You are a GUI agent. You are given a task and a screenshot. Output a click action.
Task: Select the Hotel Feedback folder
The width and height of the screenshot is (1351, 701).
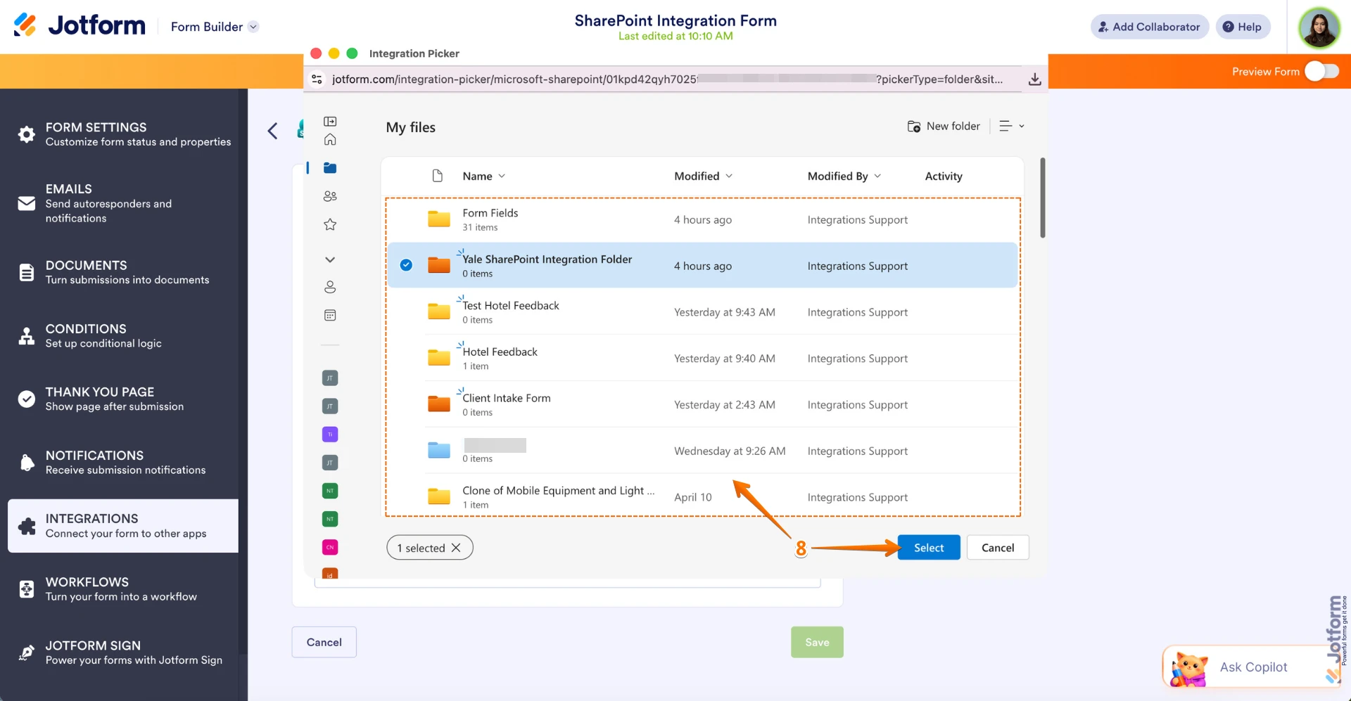[702, 359]
